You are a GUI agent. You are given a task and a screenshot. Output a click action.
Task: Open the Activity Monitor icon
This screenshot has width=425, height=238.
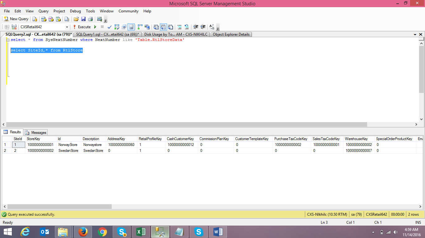[x=100, y=19]
